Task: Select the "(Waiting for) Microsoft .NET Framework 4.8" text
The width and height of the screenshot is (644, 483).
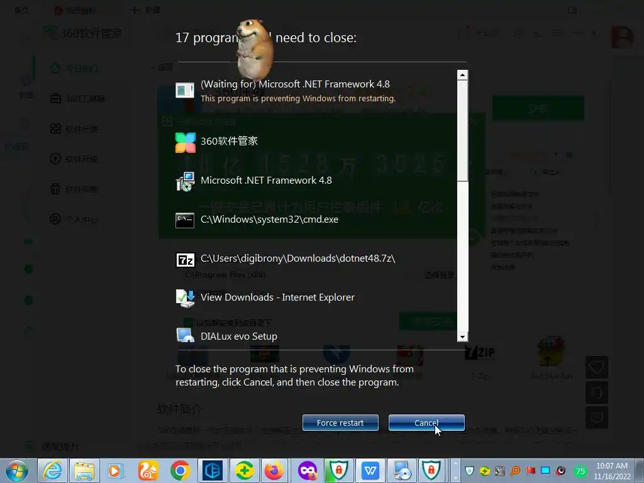Action: (x=295, y=84)
